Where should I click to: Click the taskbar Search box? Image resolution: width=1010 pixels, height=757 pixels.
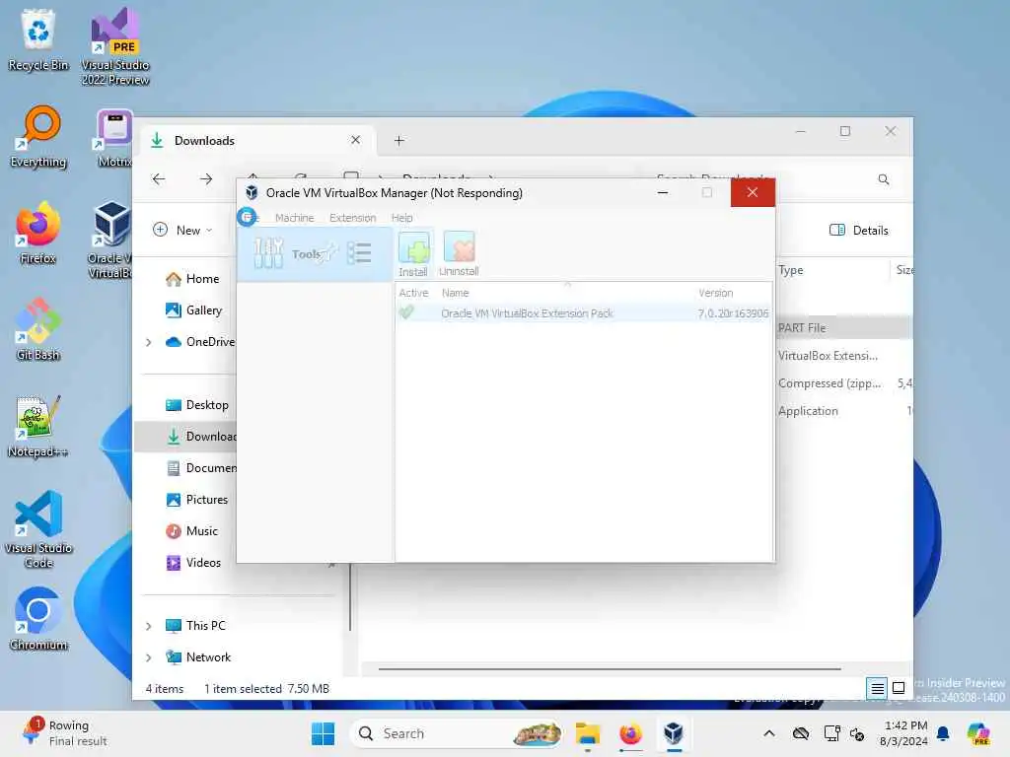click(456, 733)
